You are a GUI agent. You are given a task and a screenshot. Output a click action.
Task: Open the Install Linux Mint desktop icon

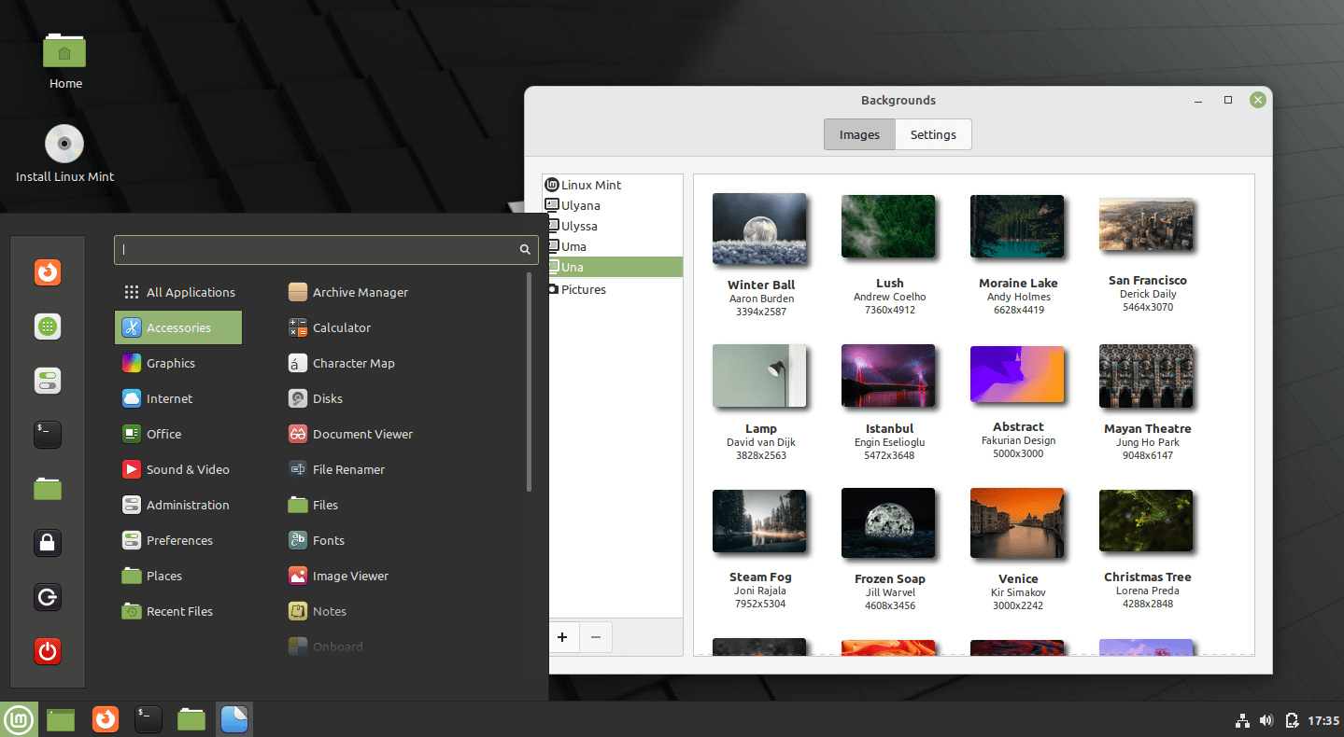pyautogui.click(x=64, y=154)
